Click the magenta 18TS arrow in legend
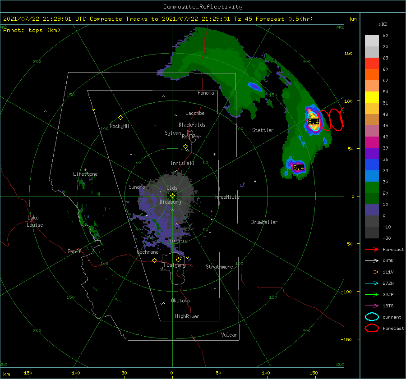Viewport: 406px width, 379px height. [x=372, y=306]
